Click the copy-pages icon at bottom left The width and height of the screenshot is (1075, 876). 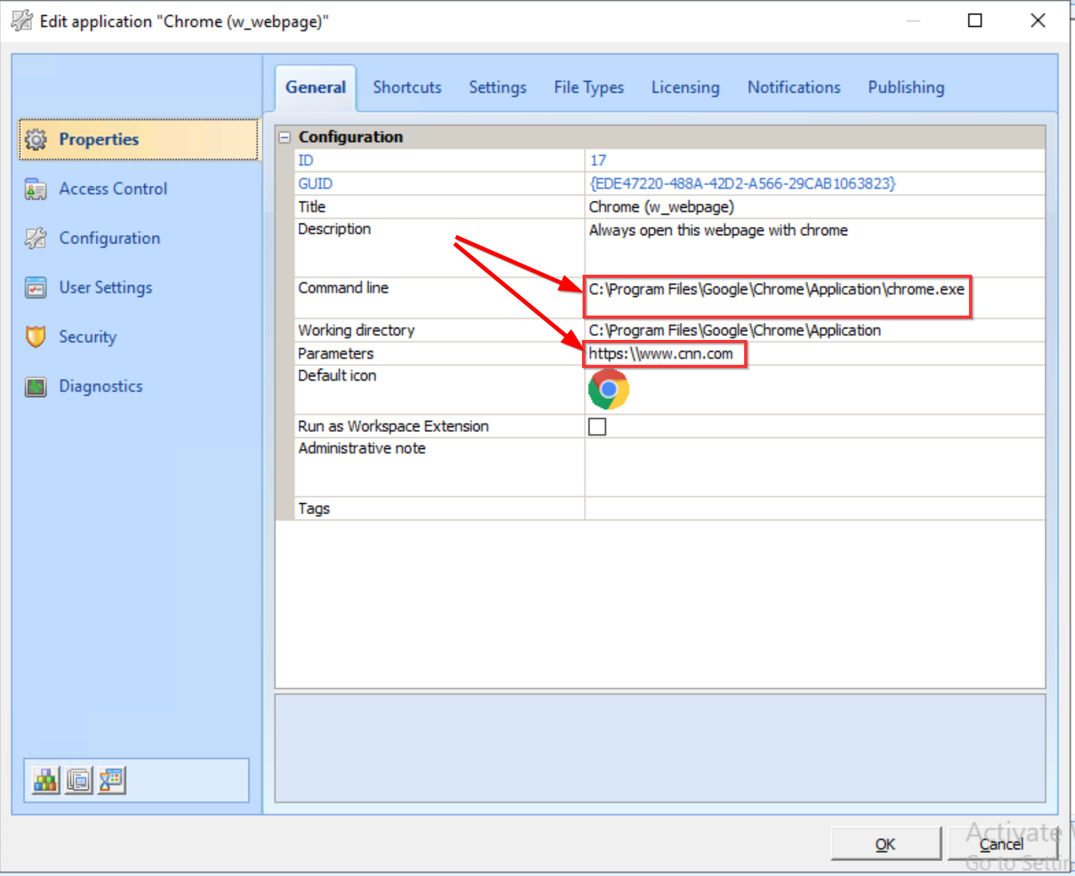[78, 780]
